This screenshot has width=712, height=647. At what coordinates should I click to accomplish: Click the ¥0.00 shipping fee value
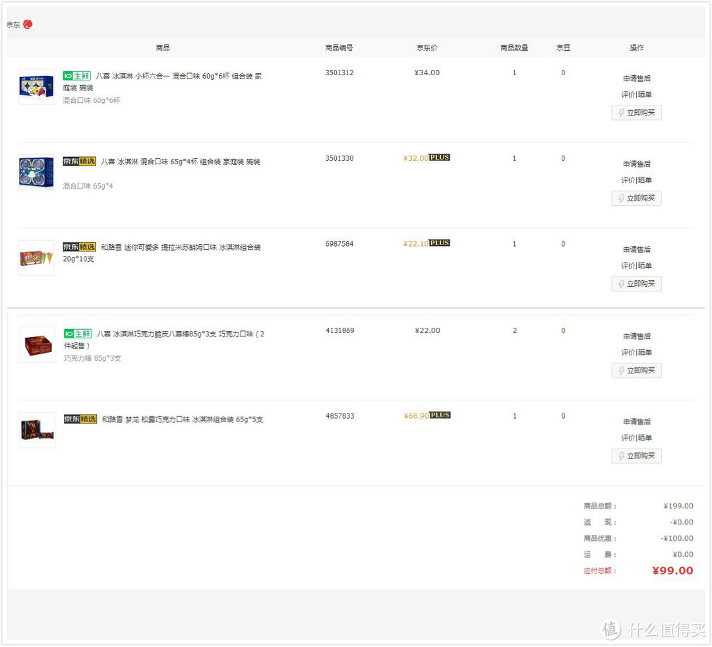click(683, 554)
